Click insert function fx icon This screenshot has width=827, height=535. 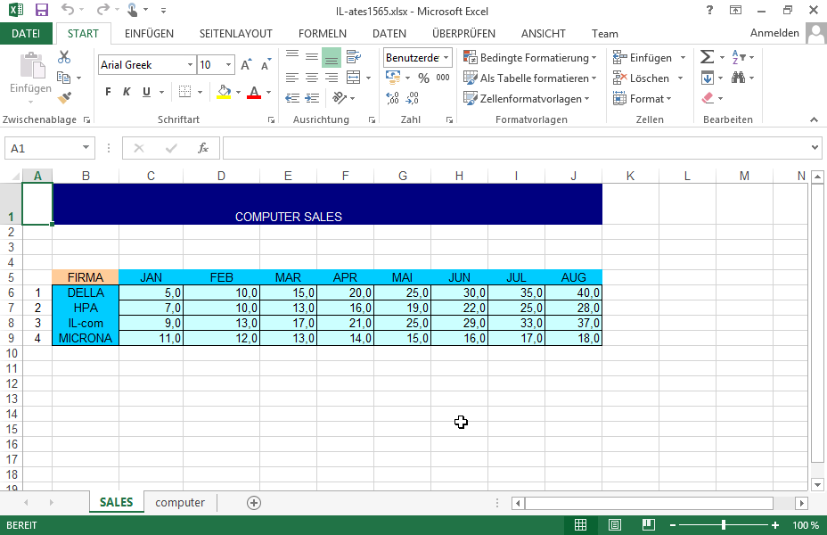203,148
